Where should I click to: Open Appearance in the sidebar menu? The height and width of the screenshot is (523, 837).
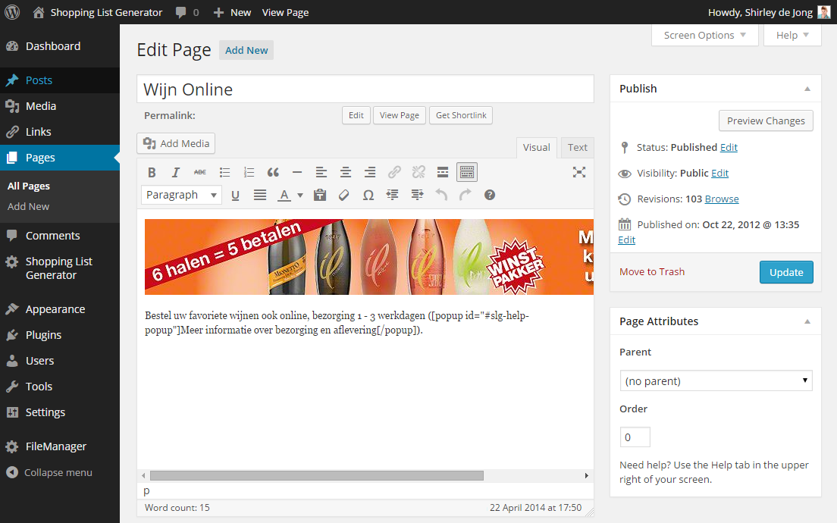pos(55,309)
